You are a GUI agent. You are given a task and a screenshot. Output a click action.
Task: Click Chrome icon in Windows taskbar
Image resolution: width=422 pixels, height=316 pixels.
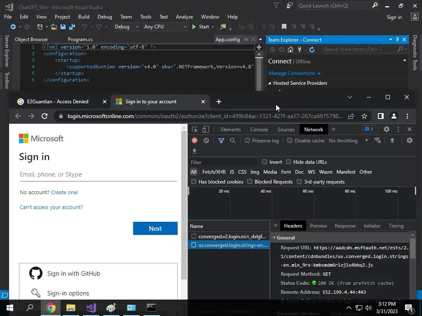51,308
